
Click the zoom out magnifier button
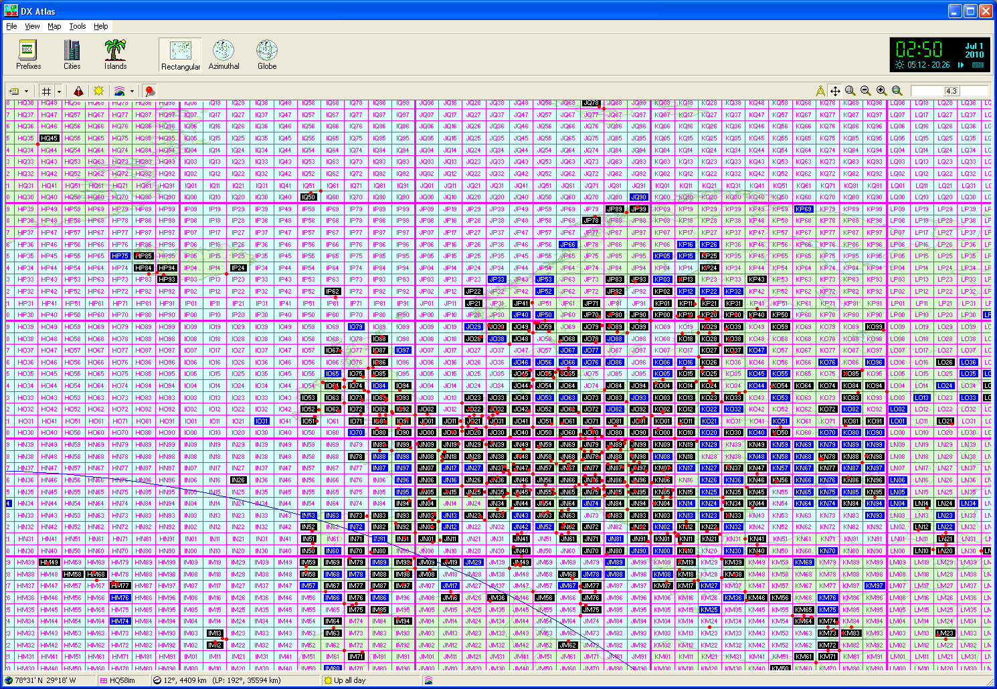tap(866, 90)
